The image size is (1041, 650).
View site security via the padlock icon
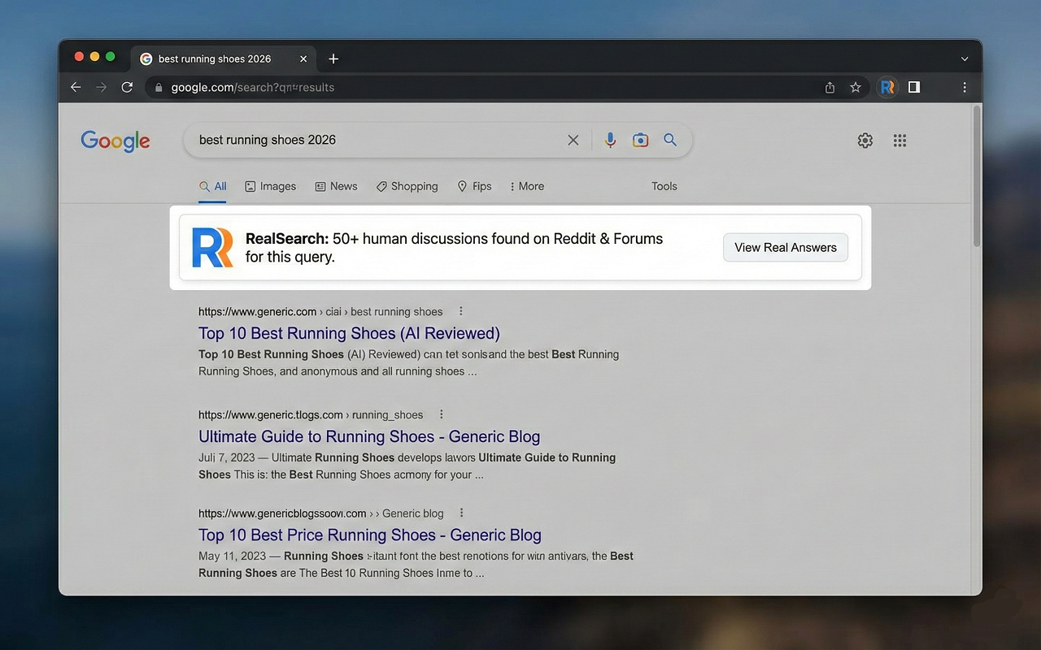tap(159, 87)
